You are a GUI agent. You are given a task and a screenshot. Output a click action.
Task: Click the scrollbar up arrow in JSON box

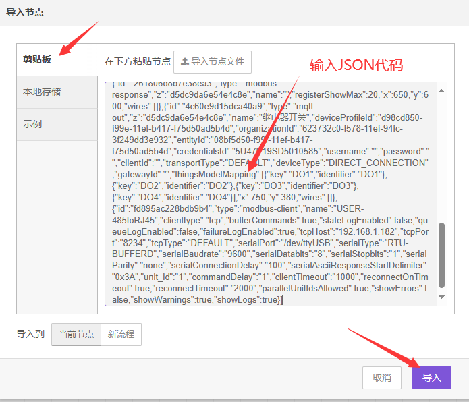[x=442, y=90]
